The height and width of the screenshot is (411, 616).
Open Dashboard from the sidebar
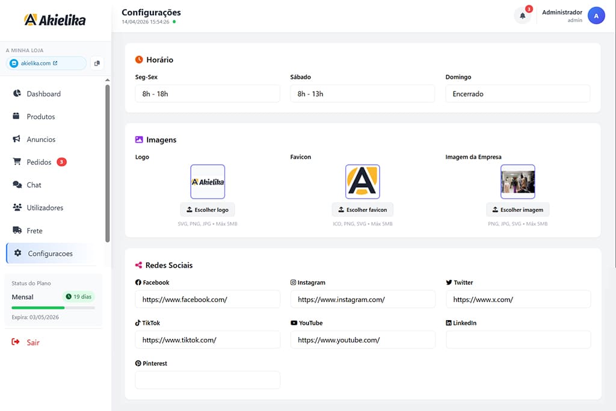click(43, 94)
